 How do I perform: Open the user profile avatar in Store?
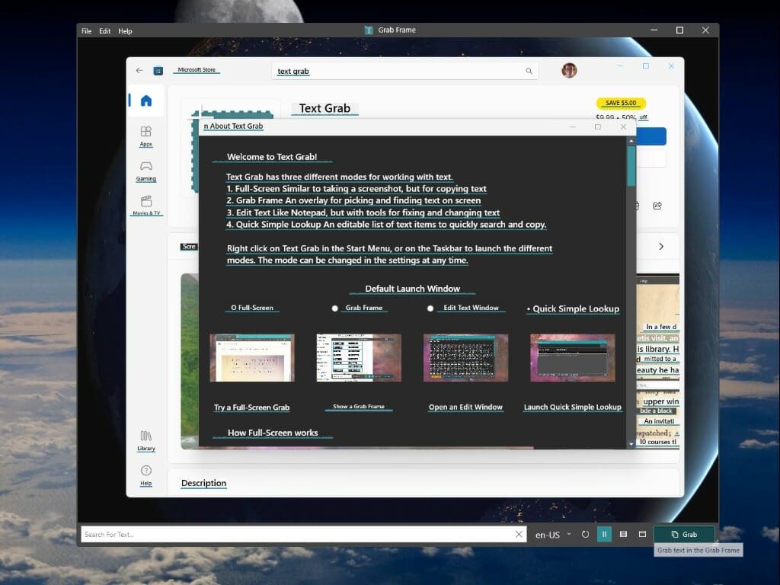569,70
